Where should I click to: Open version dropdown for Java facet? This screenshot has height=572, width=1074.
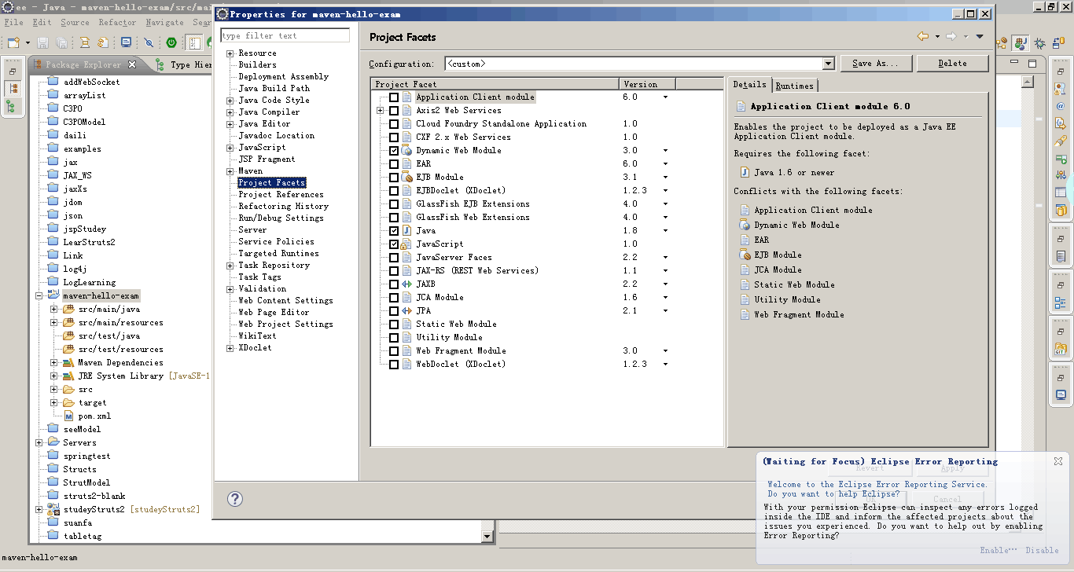(665, 231)
